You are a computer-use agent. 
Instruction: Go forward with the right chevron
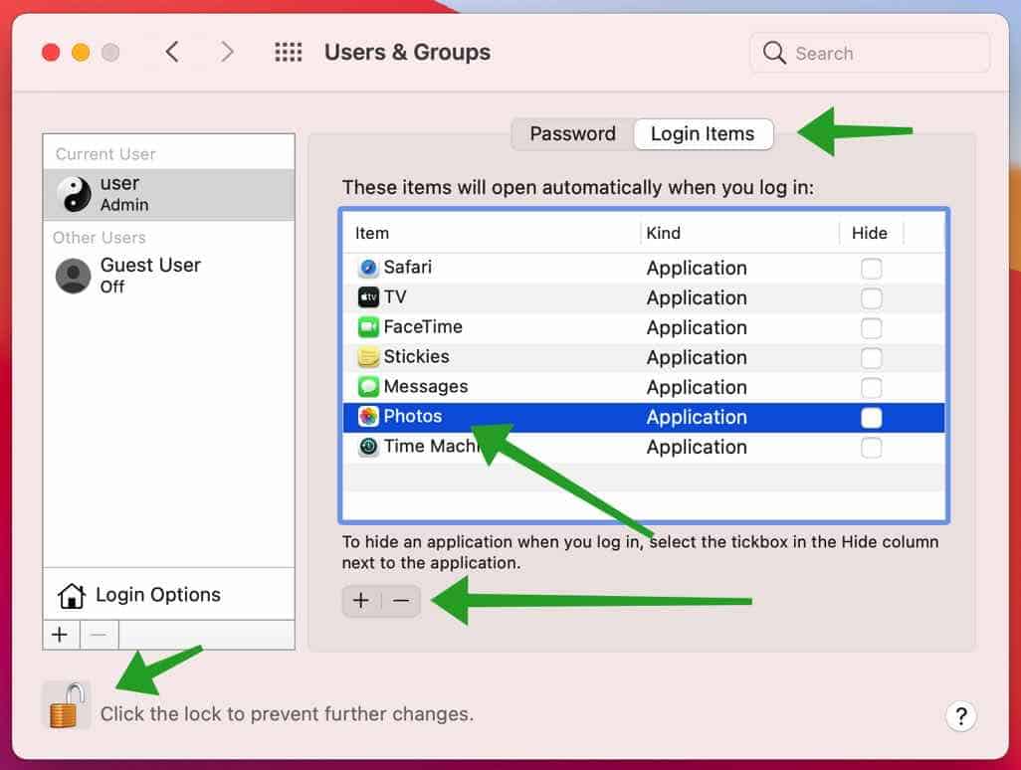pyautogui.click(x=226, y=52)
